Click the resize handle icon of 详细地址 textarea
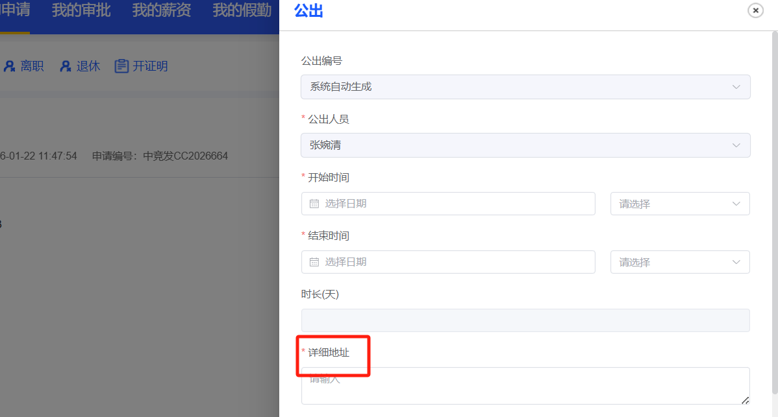The width and height of the screenshot is (778, 417). [745, 400]
